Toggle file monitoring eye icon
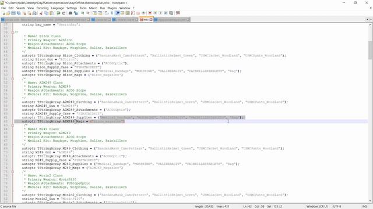Viewport: 373px width, 209px height. pyautogui.click(x=143, y=13)
